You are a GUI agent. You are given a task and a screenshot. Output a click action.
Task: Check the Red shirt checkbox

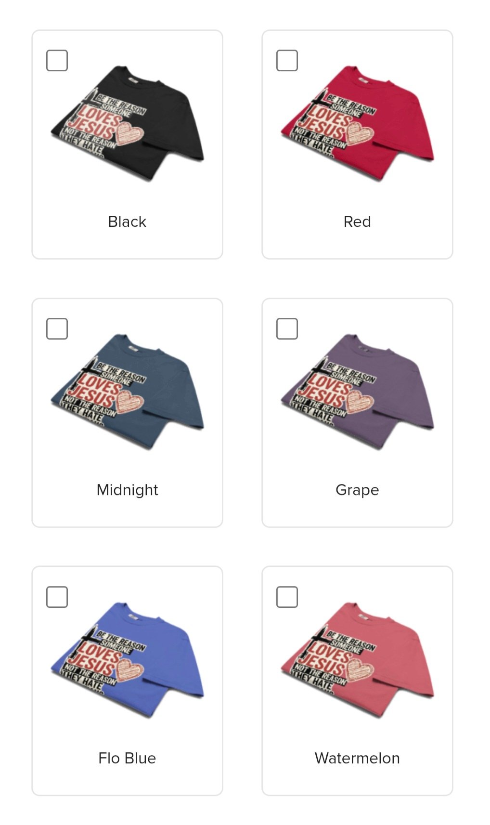[x=287, y=61]
